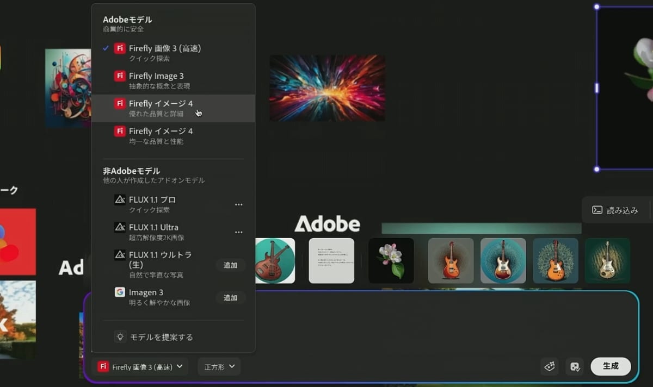
Task: Select the text document thumbnail
Action: (331, 261)
